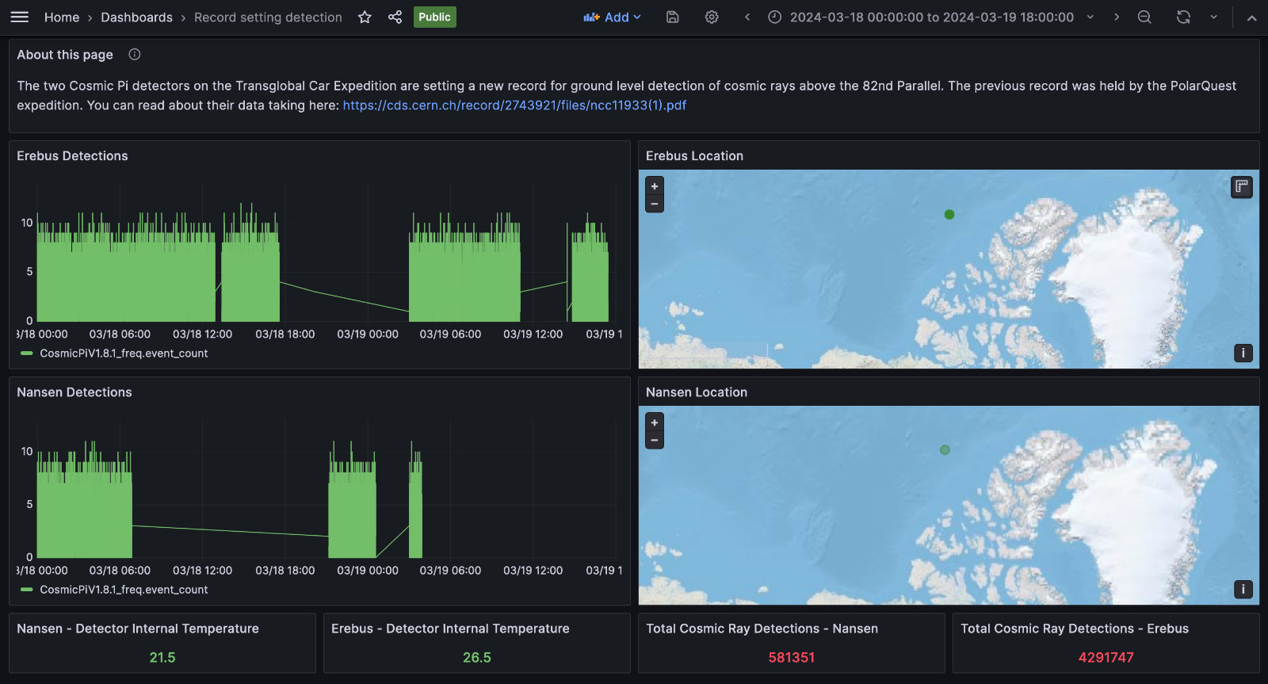
Task: Save the dashboard with disk icon
Action: [672, 17]
